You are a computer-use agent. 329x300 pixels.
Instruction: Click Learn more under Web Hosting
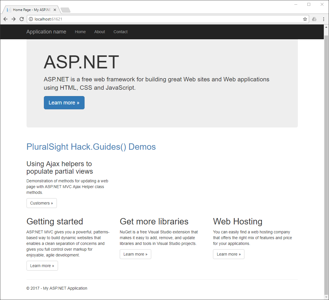229,254
